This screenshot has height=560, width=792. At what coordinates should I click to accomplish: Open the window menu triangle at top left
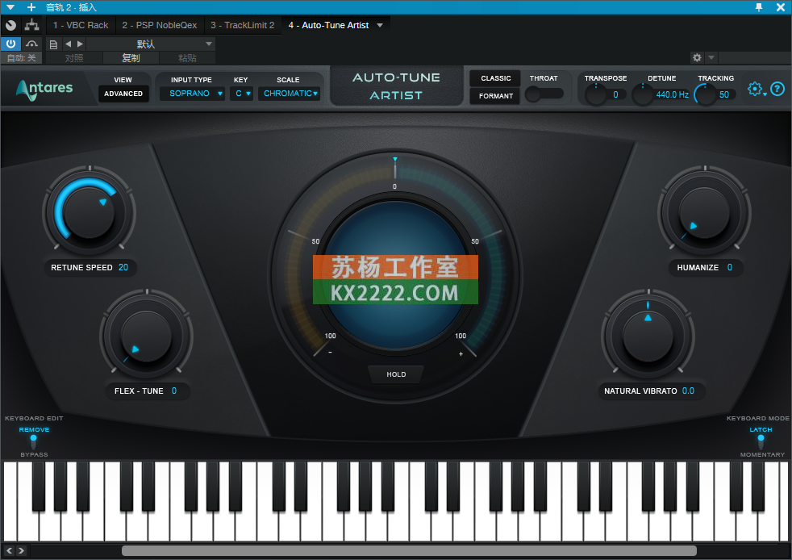pyautogui.click(x=10, y=7)
